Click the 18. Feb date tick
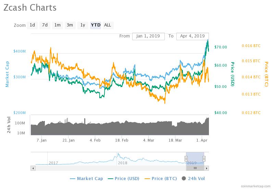 [122, 140]
